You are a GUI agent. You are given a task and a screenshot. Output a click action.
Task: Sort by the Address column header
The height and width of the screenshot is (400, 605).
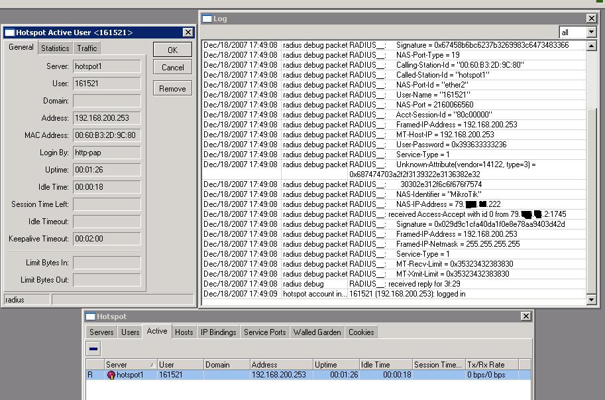(281, 364)
